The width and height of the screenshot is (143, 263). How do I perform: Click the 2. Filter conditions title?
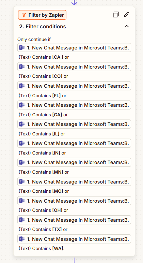43,27
